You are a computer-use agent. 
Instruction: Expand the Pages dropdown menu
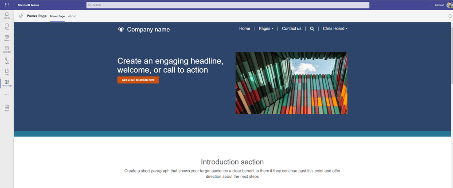coord(266,29)
